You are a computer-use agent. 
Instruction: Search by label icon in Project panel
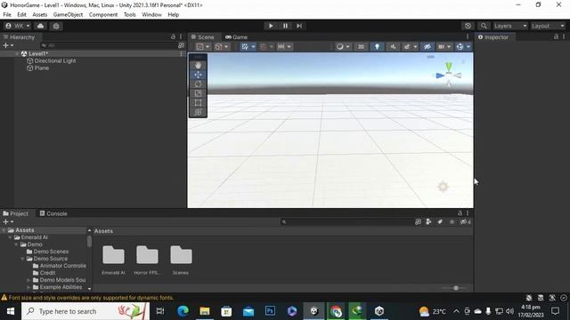[x=440, y=221]
